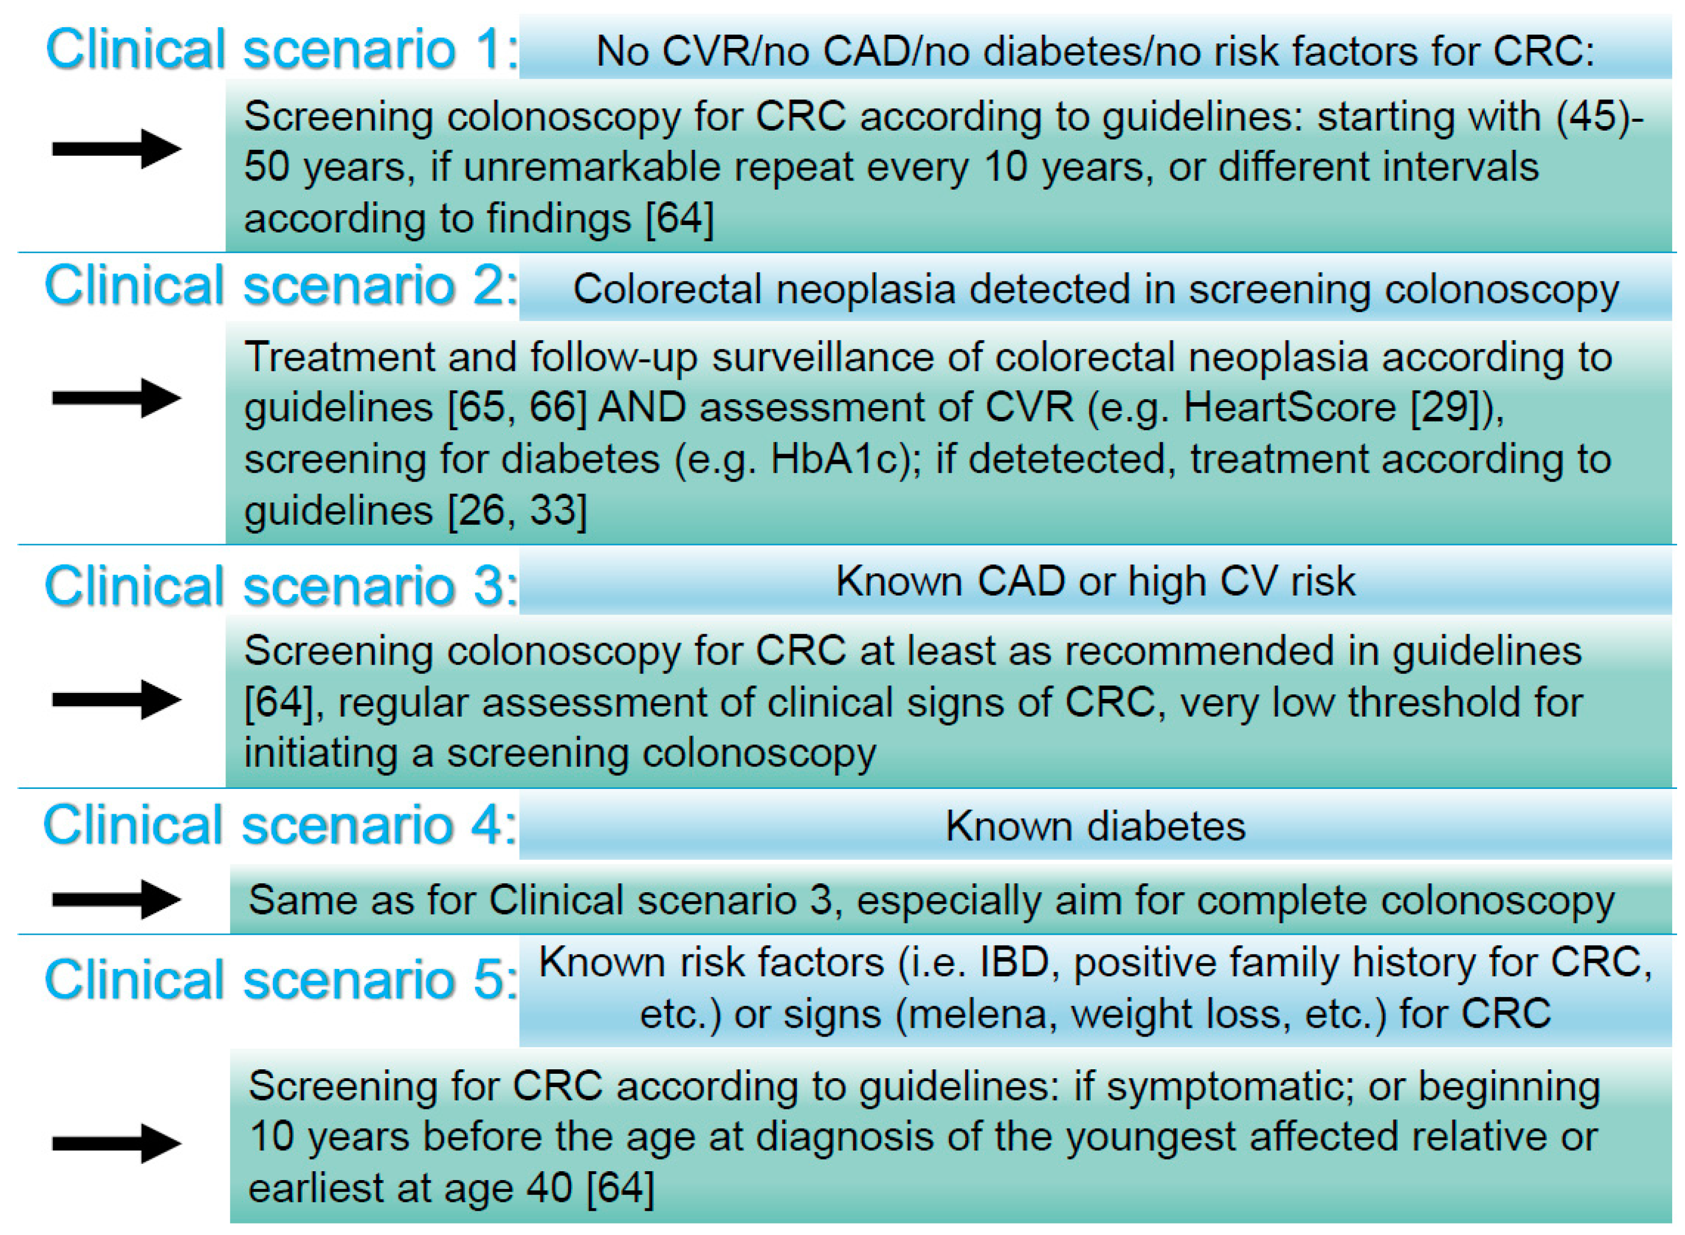This screenshot has width=1685, height=1235.
Task: Select the Clinical scenario 3 heading
Action: tap(282, 586)
